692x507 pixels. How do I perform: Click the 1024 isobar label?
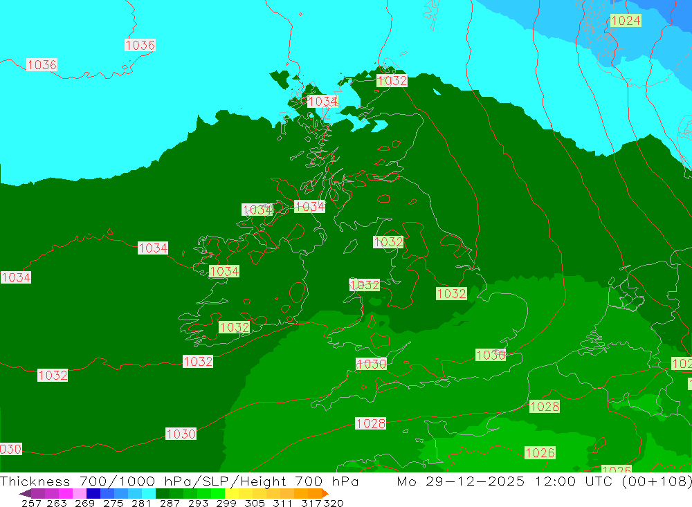click(626, 20)
